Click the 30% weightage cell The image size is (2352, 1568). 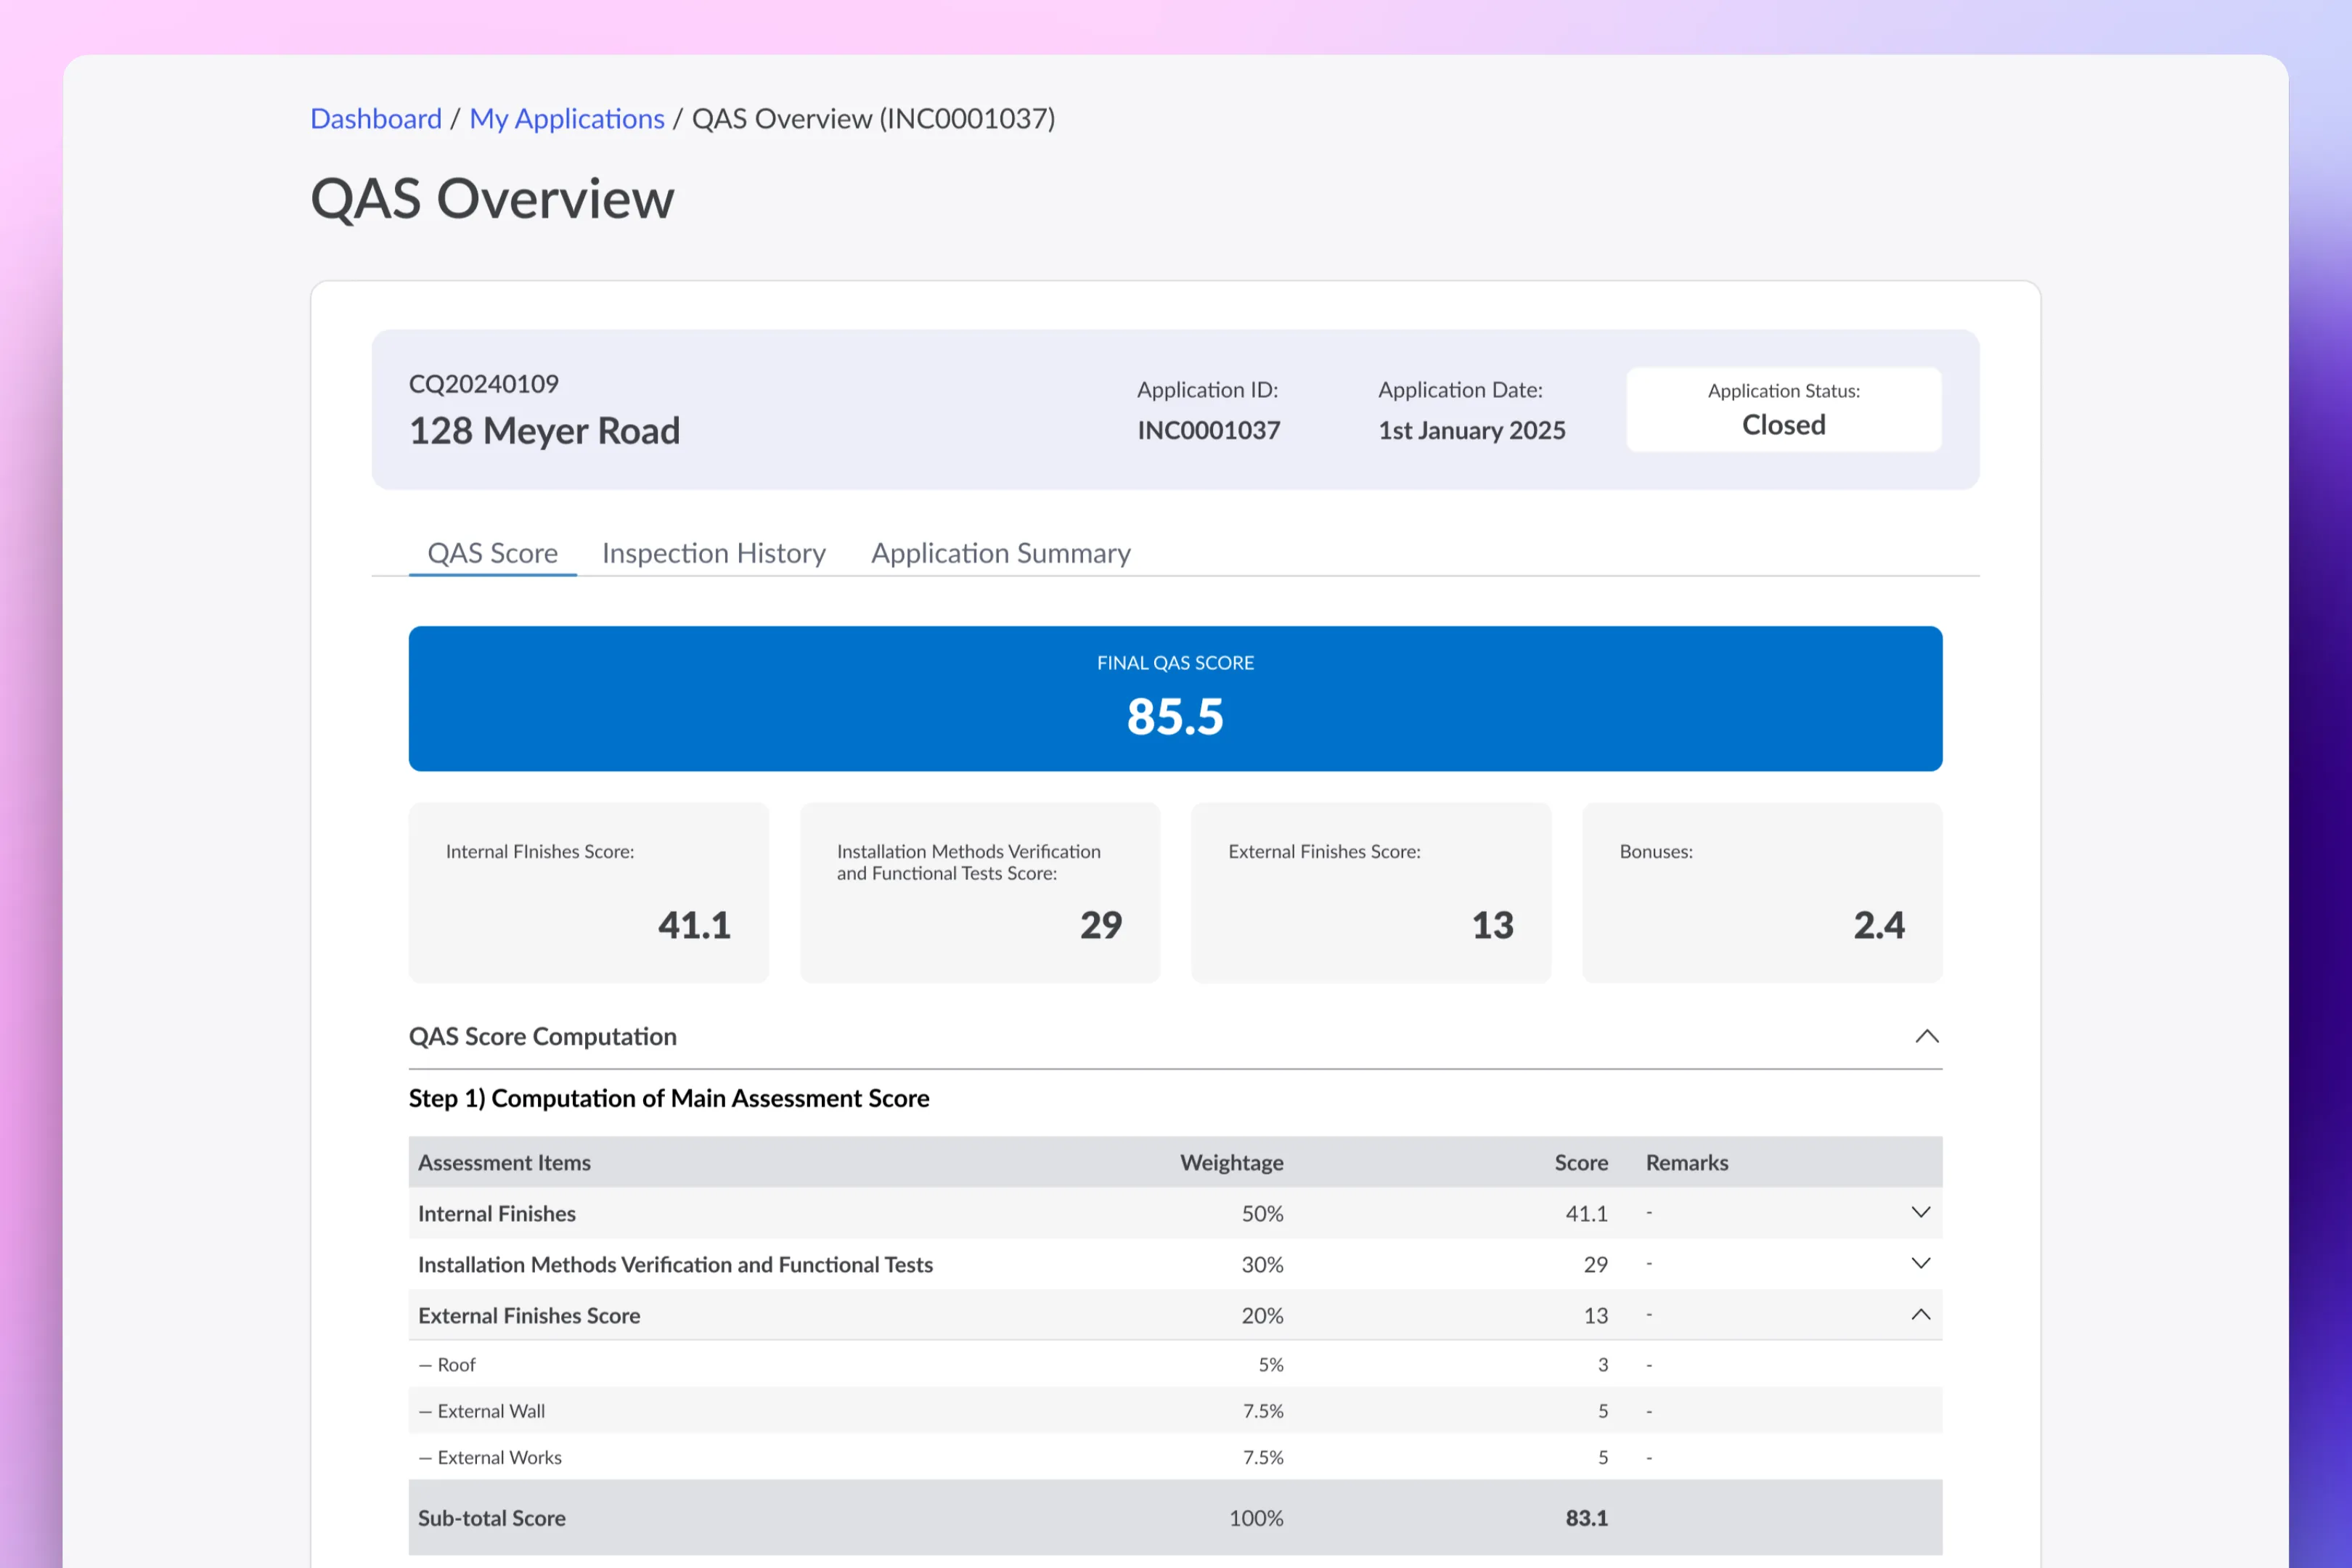tap(1262, 1264)
